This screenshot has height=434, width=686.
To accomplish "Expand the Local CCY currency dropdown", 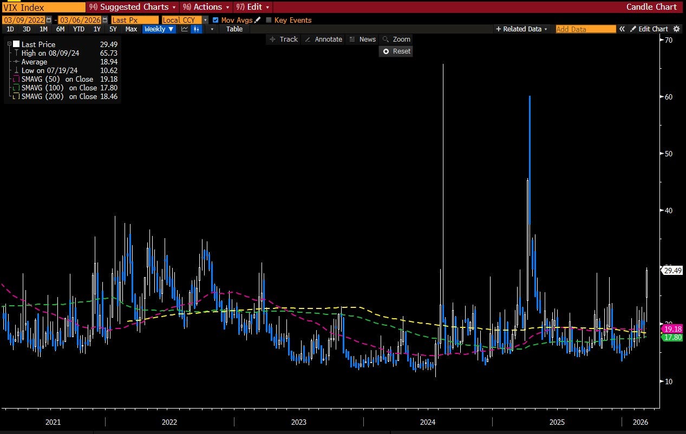I will click(205, 20).
